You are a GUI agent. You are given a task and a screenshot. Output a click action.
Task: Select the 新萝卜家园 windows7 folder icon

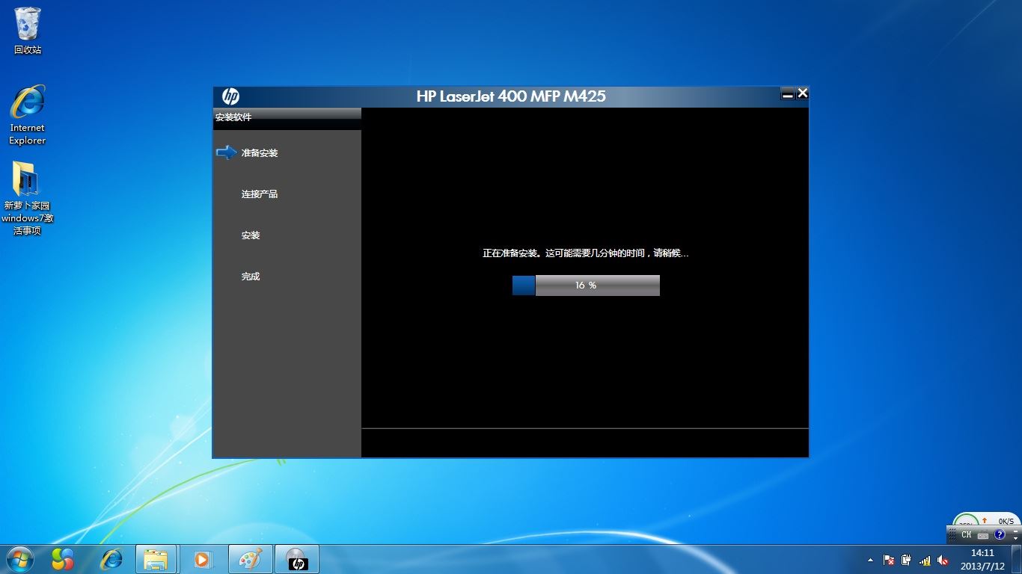tap(27, 199)
